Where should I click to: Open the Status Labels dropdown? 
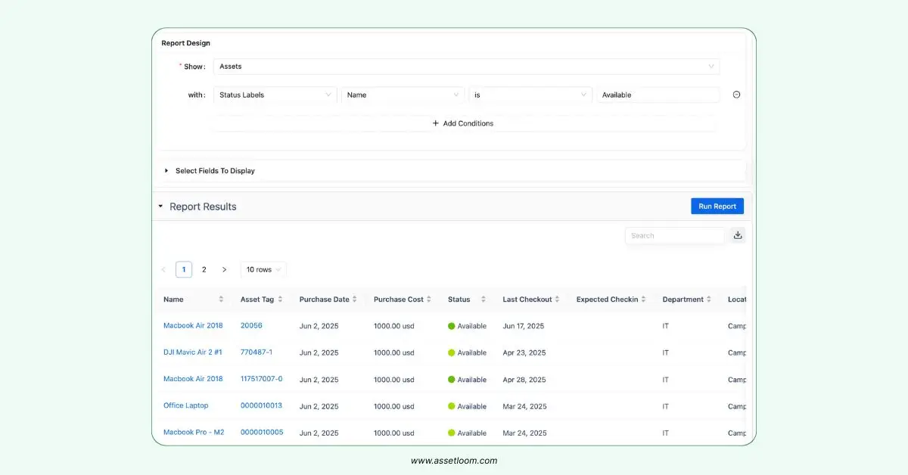tap(275, 95)
